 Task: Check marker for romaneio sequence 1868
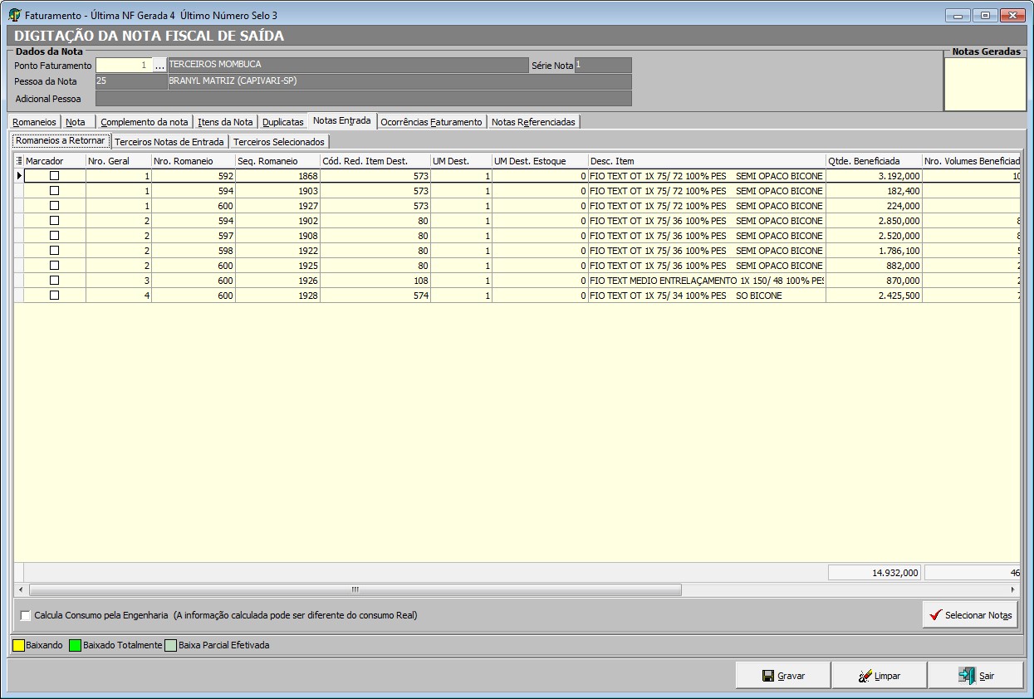coord(55,176)
